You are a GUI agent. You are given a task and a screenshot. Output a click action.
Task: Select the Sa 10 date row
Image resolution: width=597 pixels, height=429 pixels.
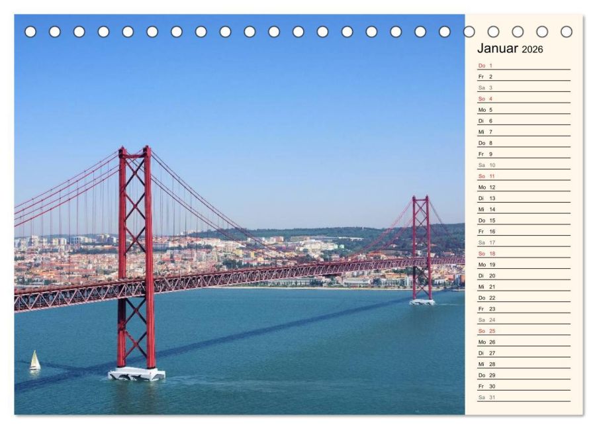524,165
